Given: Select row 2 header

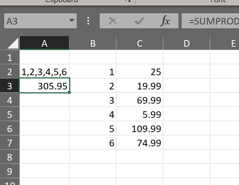Looking at the screenshot, I should (10, 71).
